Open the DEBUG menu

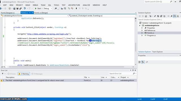(x=35, y=5)
